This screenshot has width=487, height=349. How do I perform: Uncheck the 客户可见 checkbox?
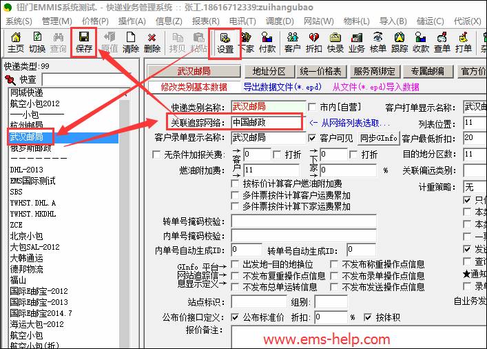point(312,138)
